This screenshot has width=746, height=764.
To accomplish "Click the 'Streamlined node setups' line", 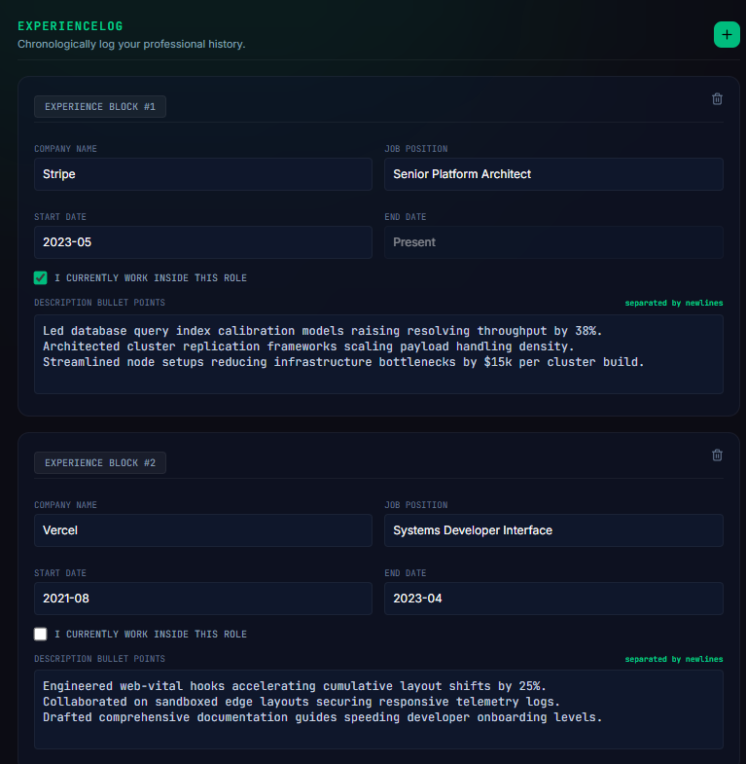I will (x=343, y=362).
